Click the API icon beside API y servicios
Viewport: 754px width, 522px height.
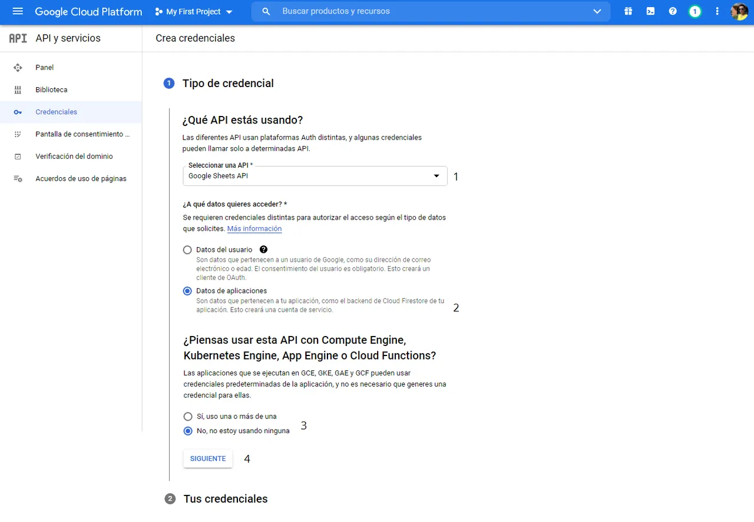(18, 38)
